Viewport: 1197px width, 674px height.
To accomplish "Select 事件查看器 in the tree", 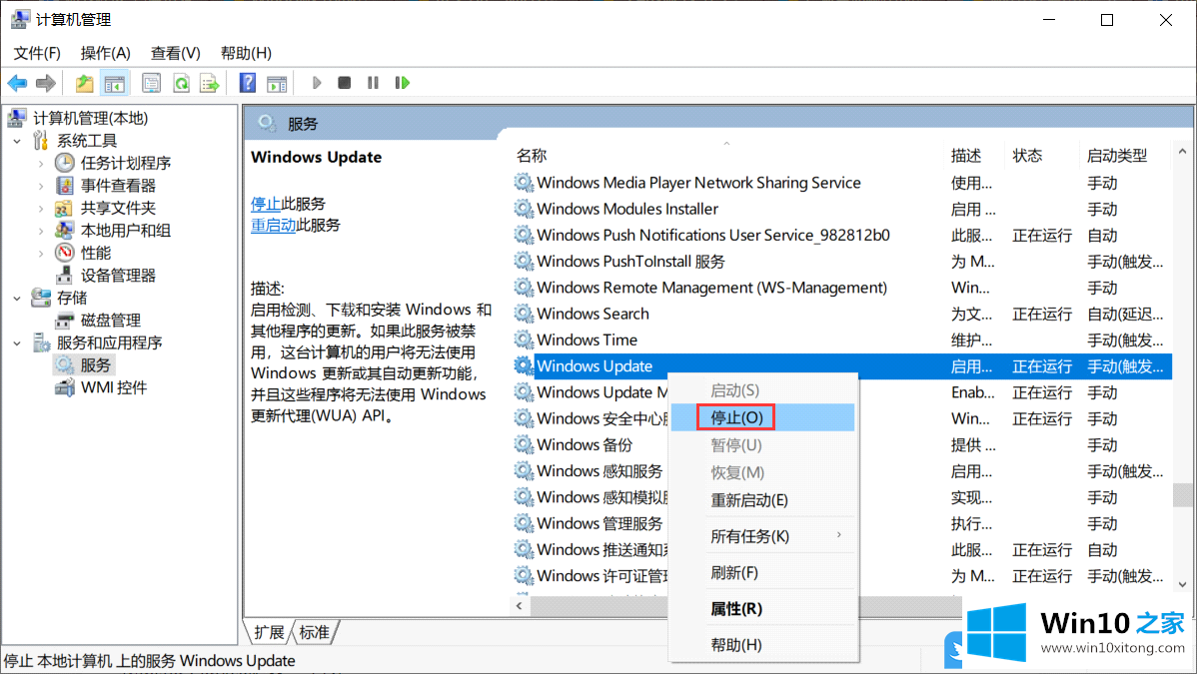I will point(118,186).
